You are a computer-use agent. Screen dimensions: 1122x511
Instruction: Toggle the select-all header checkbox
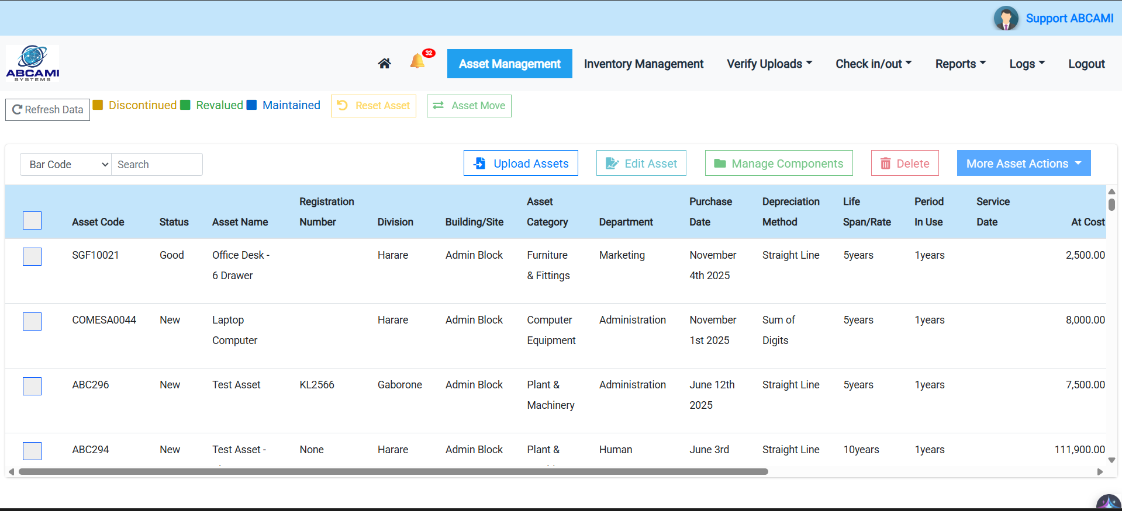32,220
